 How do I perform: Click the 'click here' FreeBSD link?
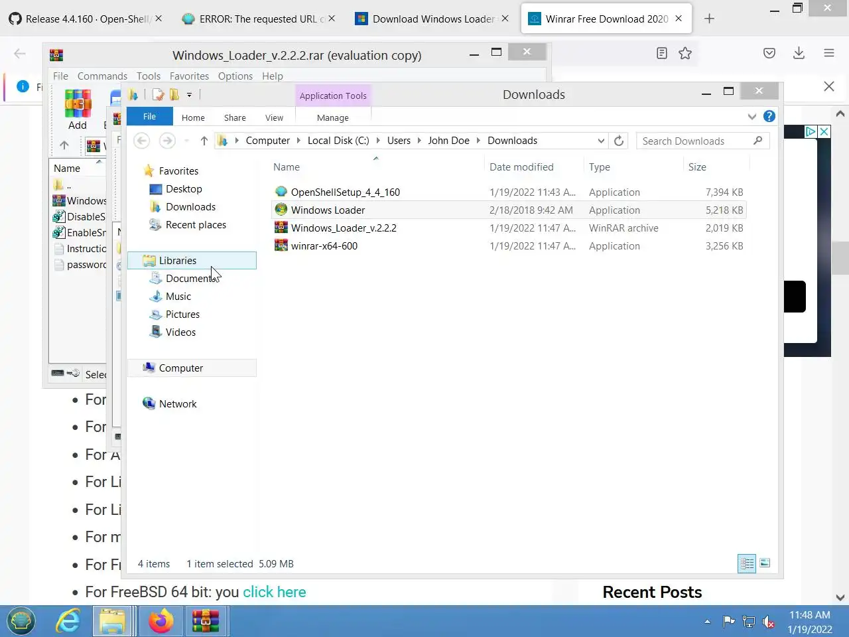(x=274, y=592)
